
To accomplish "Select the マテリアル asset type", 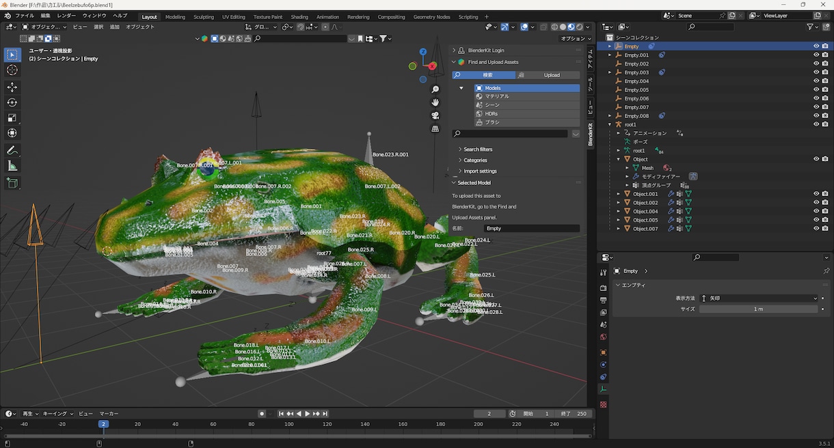I will click(x=527, y=97).
